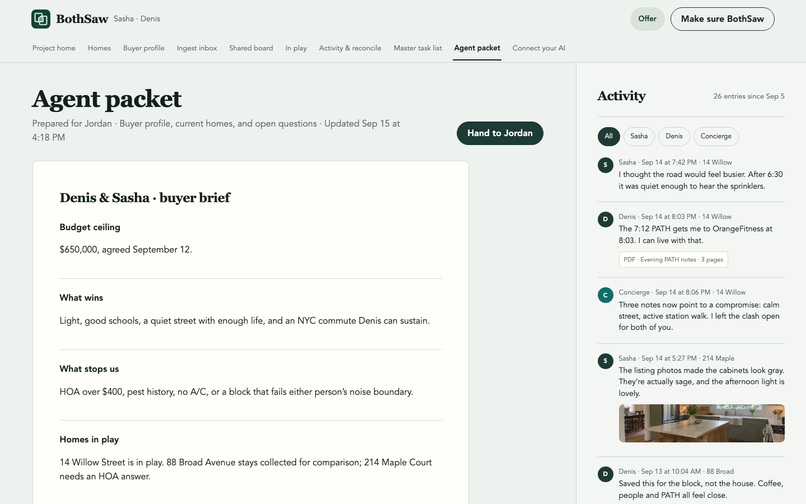This screenshot has width=806, height=504.
Task: Go to Activity & reconcile tab
Action: 350,48
